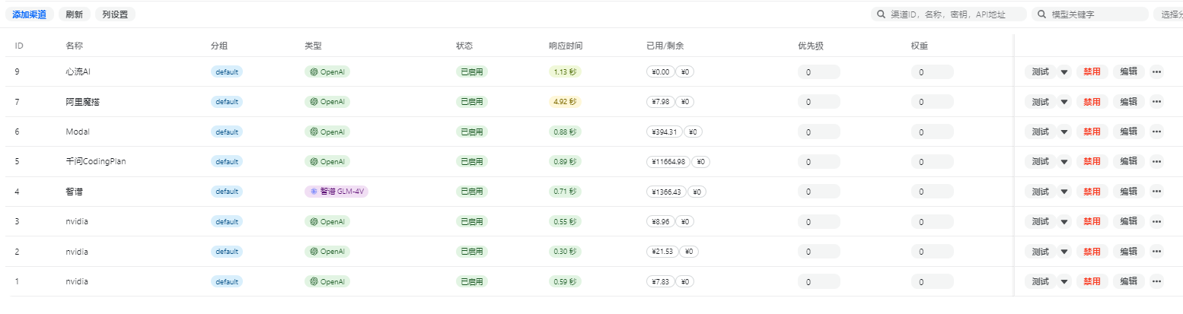Viewport: 1183px width, 314px height.
Task: Click the 4.92 秒 response time tag
Action: 565,102
